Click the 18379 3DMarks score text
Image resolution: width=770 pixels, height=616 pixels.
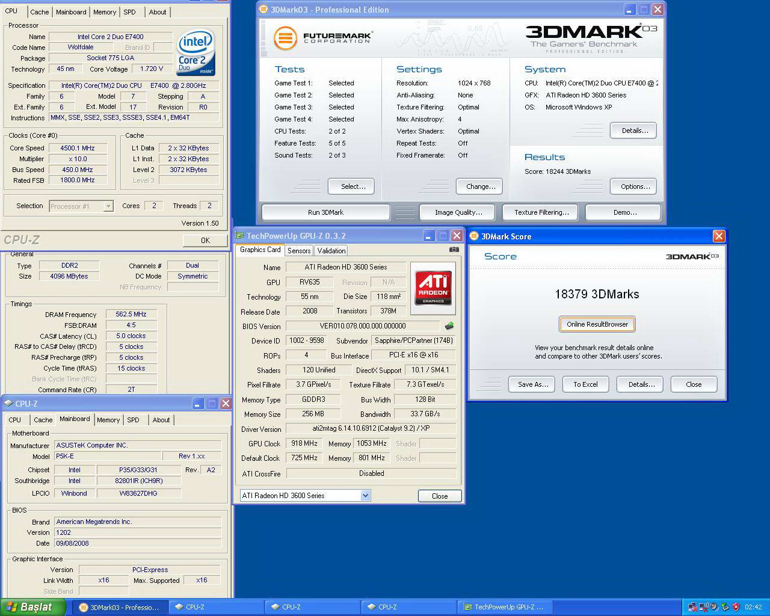(597, 294)
